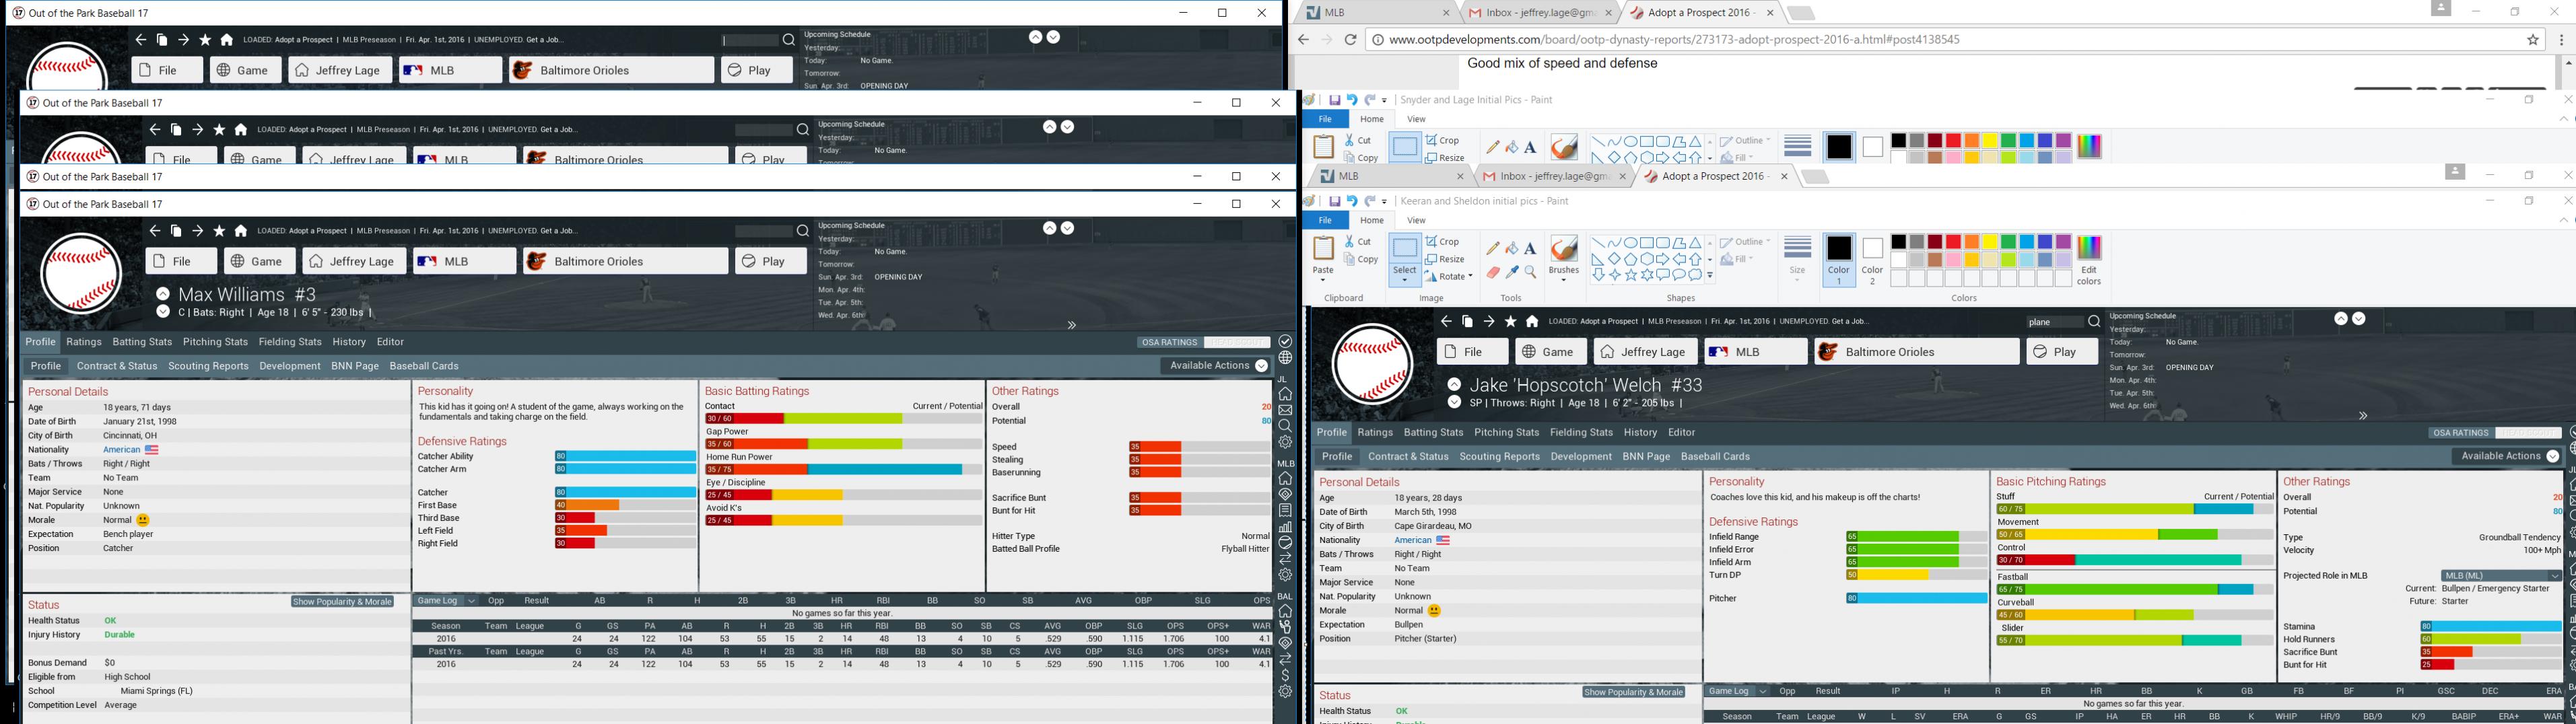The width and height of the screenshot is (2576, 724).
Task: Go back in the Jake Welch OOTP window
Action: 1445,321
